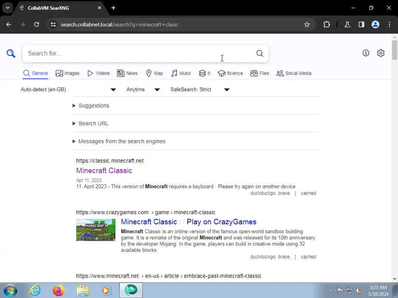Image resolution: width=398 pixels, height=298 pixels.
Task: Open the Extensions puzzle icon
Action: coord(326,24)
